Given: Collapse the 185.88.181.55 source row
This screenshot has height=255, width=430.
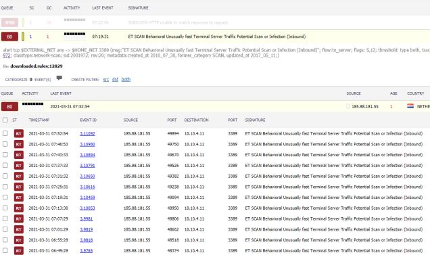Looking at the screenshot, I should (x=215, y=106).
